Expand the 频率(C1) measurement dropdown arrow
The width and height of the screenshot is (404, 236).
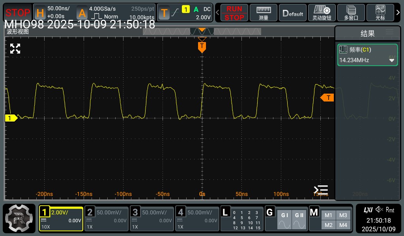click(x=392, y=60)
